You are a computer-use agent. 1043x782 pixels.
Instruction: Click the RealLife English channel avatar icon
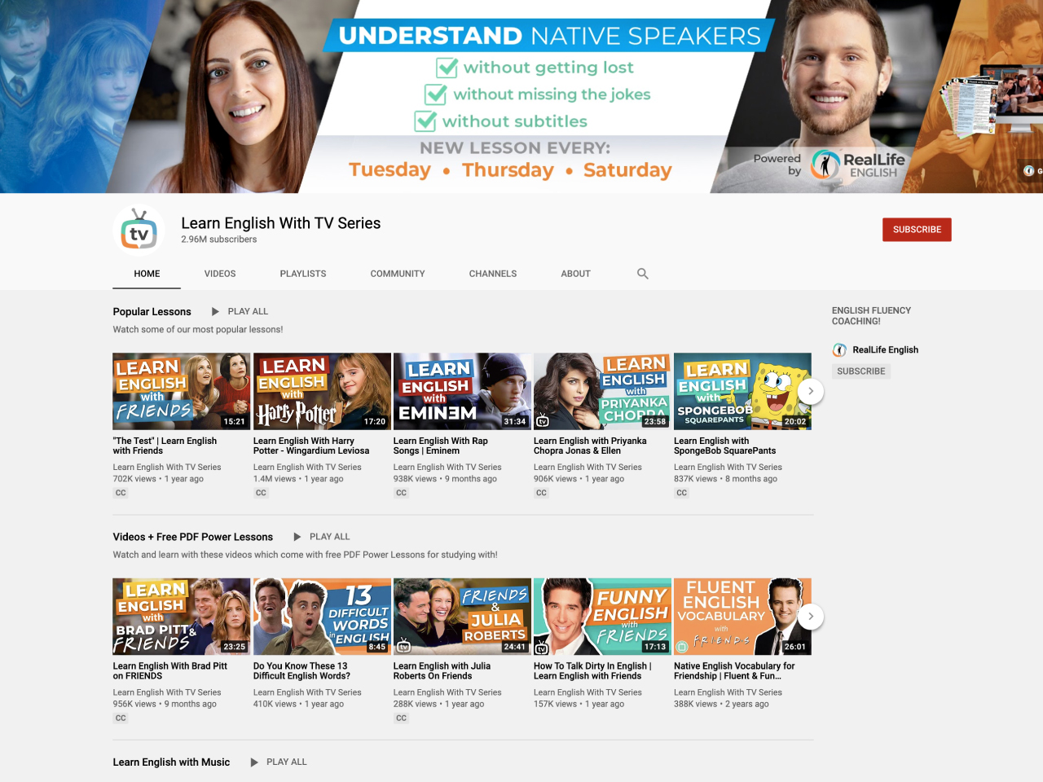click(839, 350)
